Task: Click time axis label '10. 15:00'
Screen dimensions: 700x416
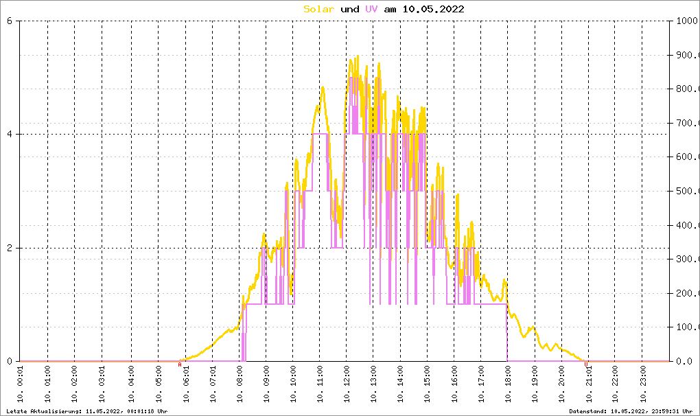Action: click(x=428, y=384)
